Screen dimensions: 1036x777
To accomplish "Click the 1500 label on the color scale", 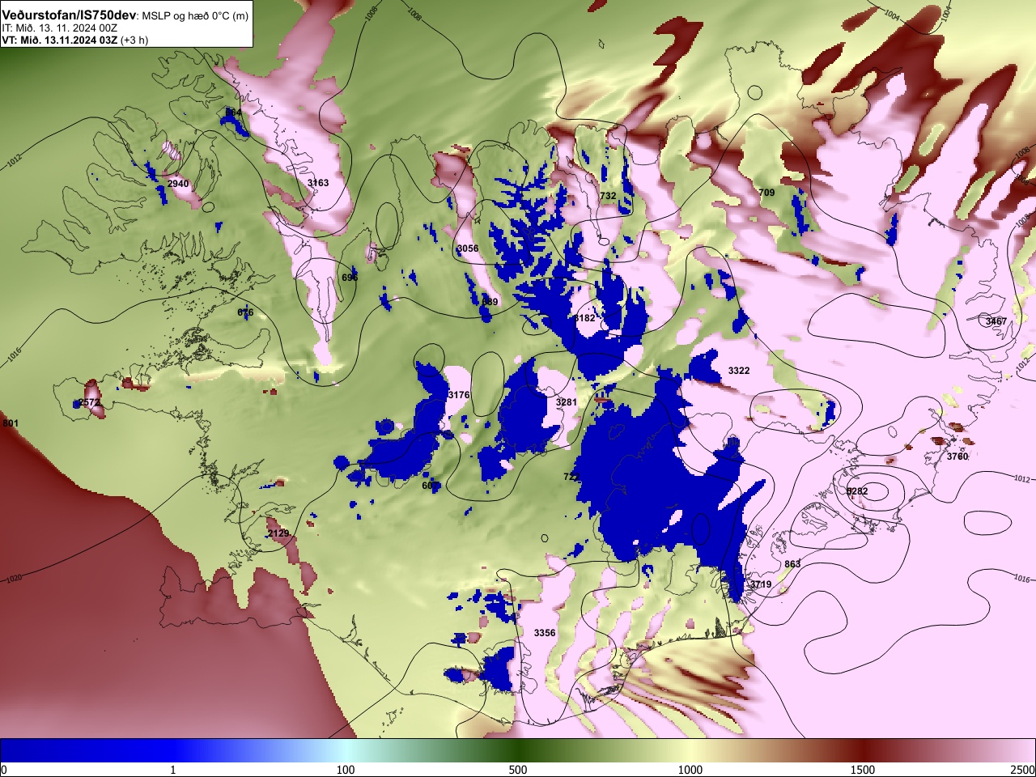I will click(x=863, y=770).
